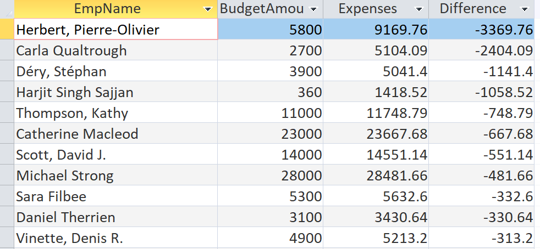Click the 11748.79 expenses cell
Viewport: 540px width, 249px height.
coord(376,112)
